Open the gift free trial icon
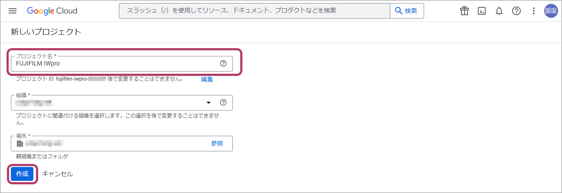Screen dimensions: 562x193 click(x=464, y=11)
